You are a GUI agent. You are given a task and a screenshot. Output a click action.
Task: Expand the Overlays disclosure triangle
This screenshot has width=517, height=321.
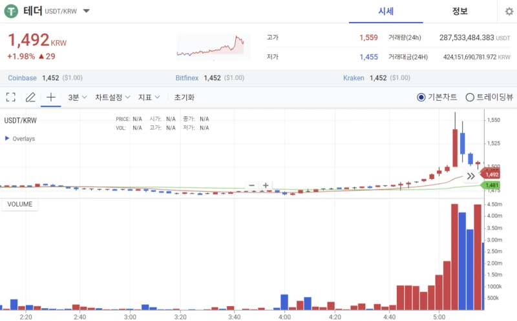pos(7,139)
